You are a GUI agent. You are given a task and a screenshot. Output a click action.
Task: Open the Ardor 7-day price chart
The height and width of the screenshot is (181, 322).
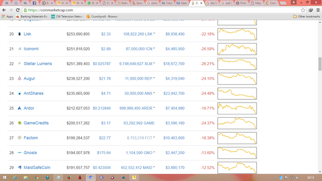(x=237, y=108)
